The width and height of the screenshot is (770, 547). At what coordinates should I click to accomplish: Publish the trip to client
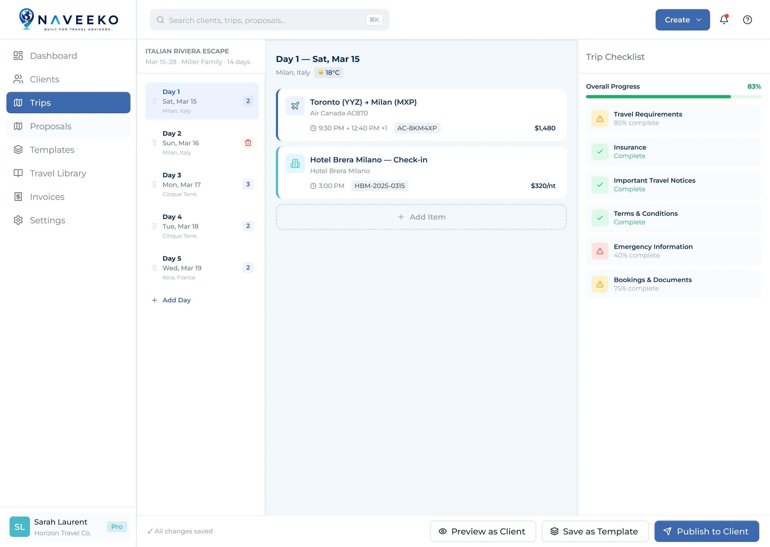[x=707, y=531]
